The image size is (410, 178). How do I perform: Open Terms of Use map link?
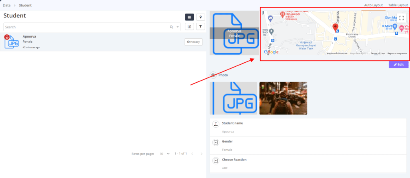tap(377, 53)
